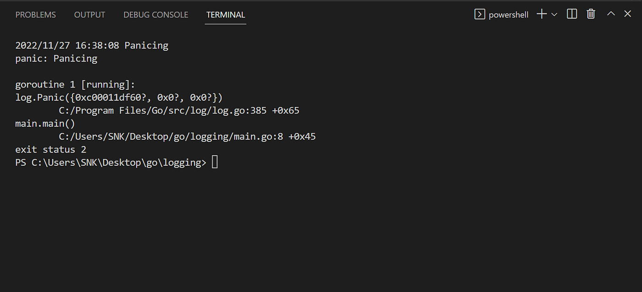Click the 'panic: Panicing' message line
642x292 pixels.
(x=56, y=59)
